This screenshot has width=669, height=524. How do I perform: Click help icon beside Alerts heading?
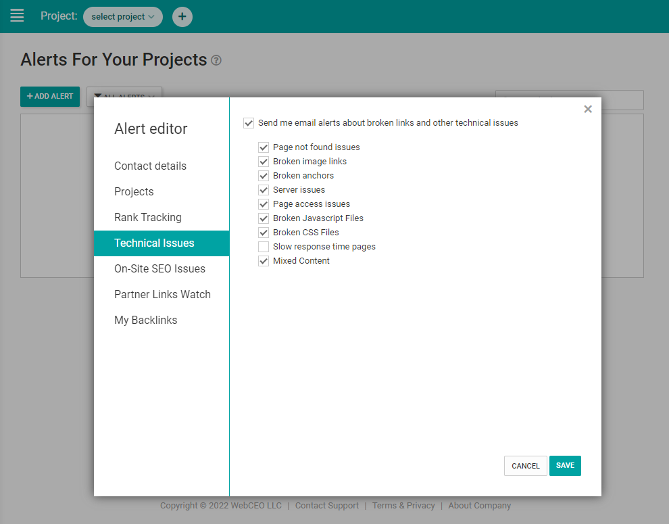216,60
